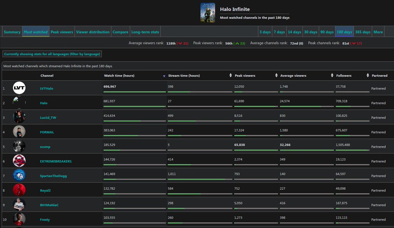Click Peak channels rank 81st
This screenshot has width=394, height=228.
pos(346,43)
